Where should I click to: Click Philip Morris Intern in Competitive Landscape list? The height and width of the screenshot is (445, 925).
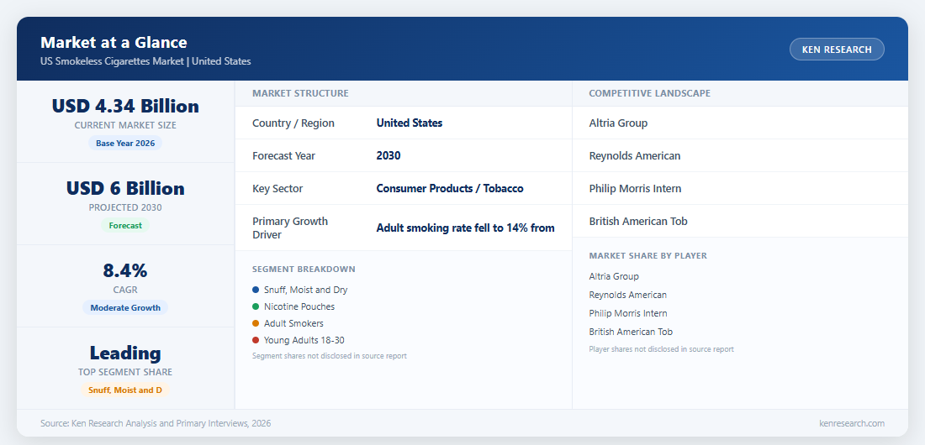coord(636,189)
